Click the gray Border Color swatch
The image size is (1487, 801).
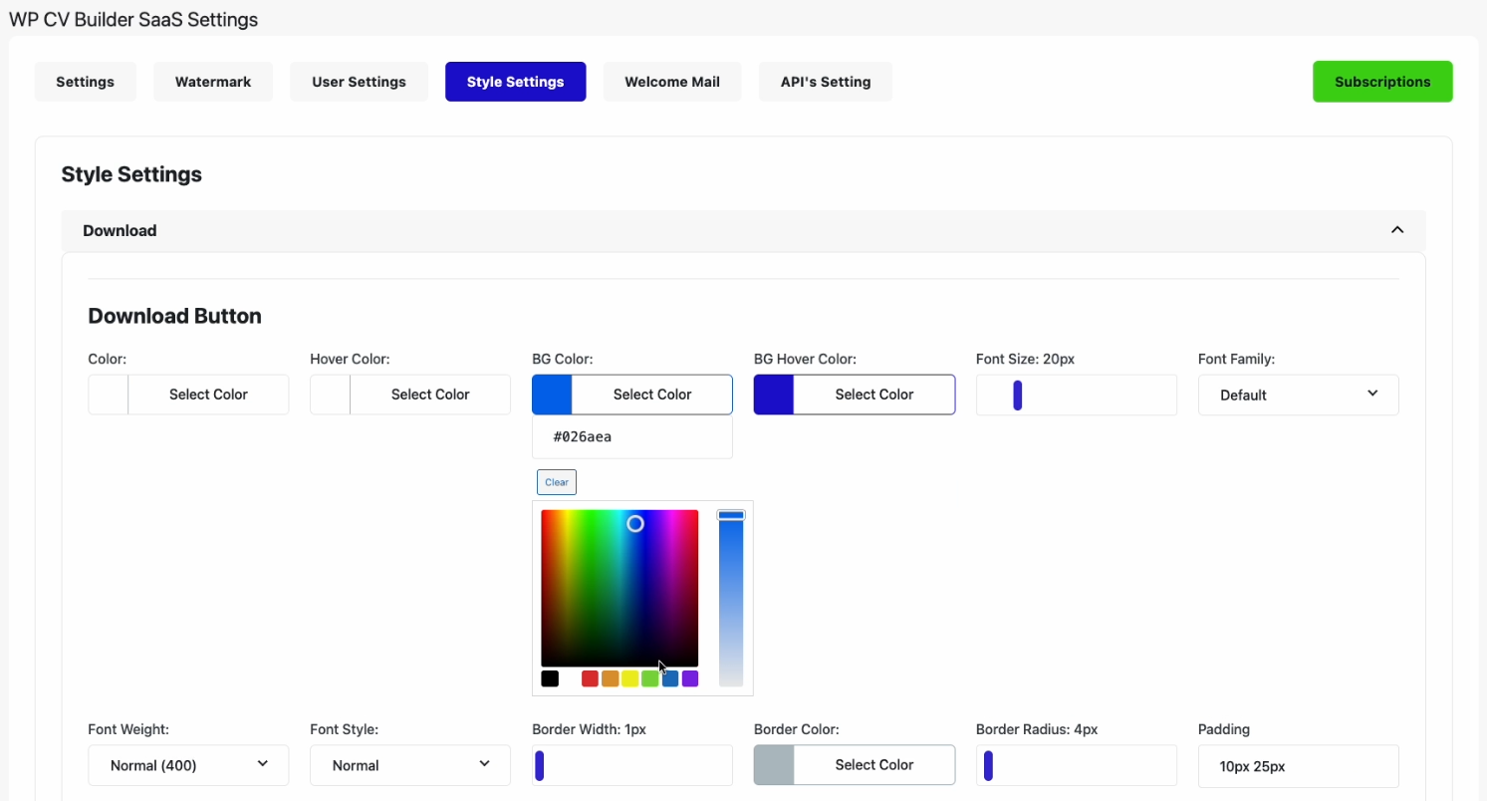point(774,765)
